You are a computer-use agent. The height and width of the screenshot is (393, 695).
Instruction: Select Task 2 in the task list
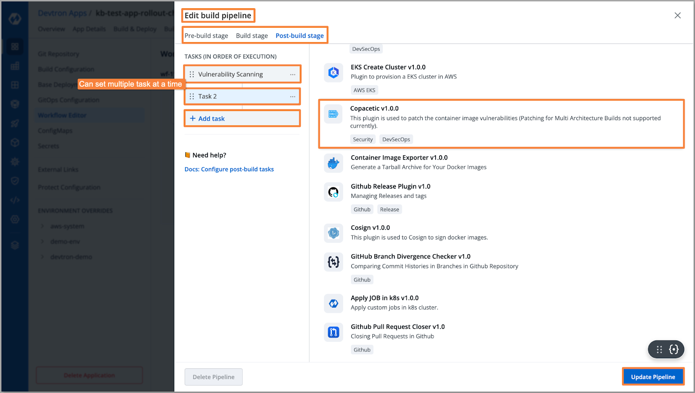point(242,96)
